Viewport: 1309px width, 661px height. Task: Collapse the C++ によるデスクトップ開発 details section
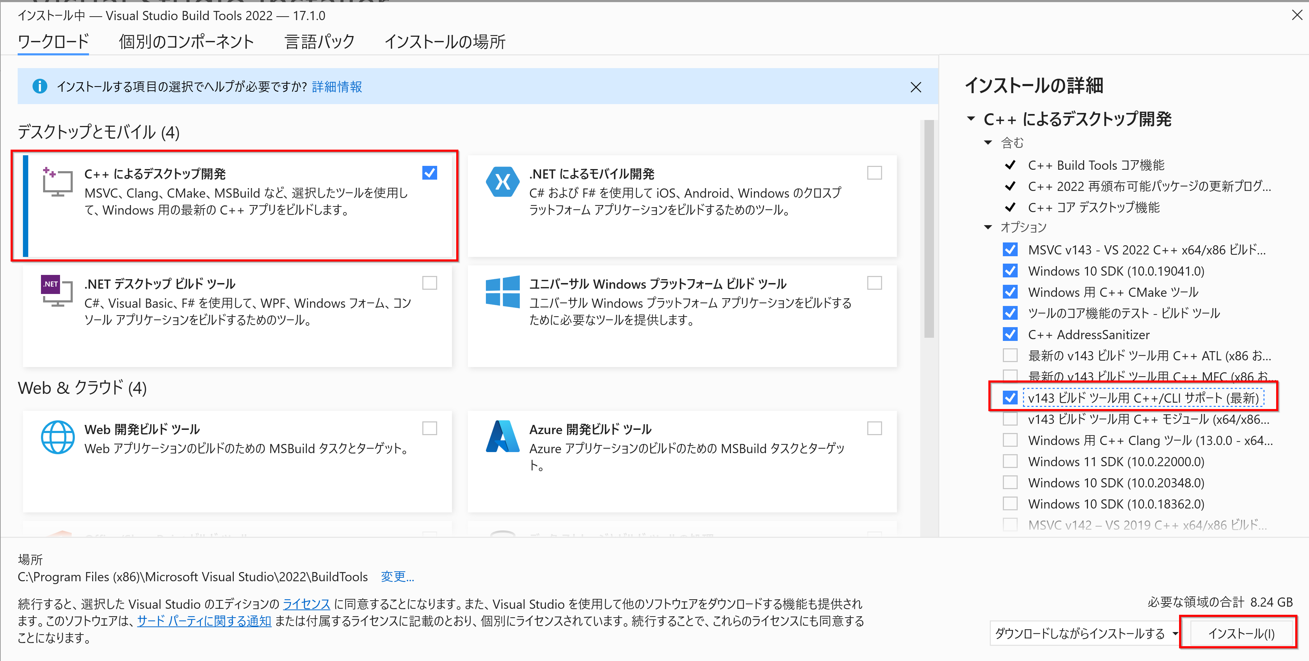point(971,119)
